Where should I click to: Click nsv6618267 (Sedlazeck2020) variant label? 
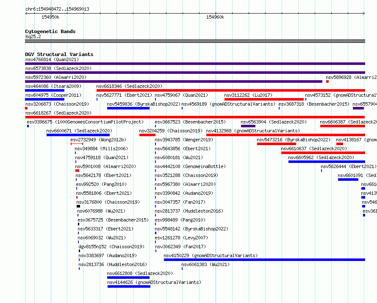coord(58,113)
